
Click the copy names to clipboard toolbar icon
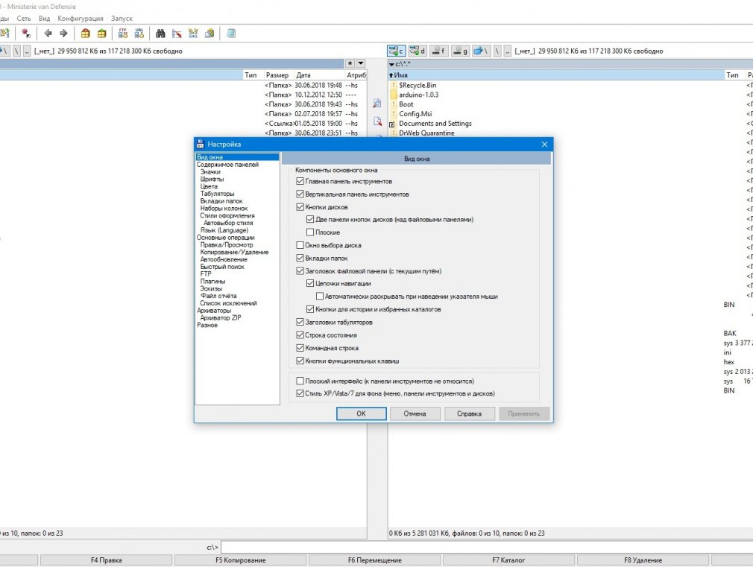click(209, 33)
